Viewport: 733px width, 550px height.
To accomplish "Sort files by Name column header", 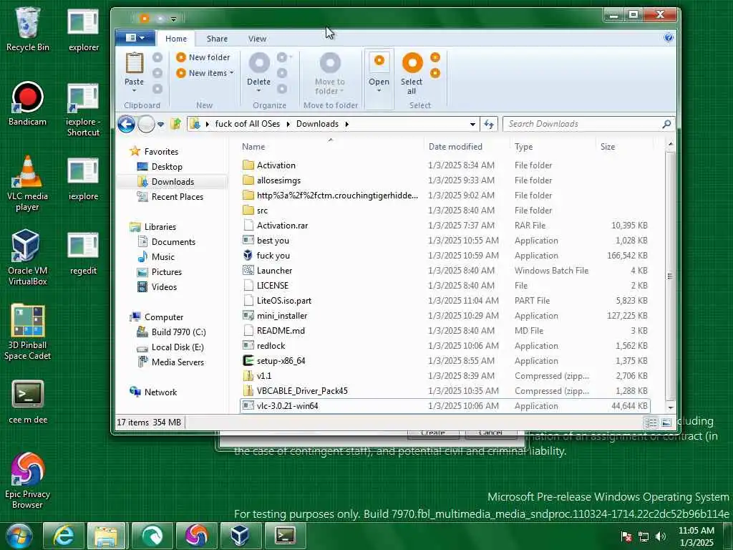I will (253, 146).
